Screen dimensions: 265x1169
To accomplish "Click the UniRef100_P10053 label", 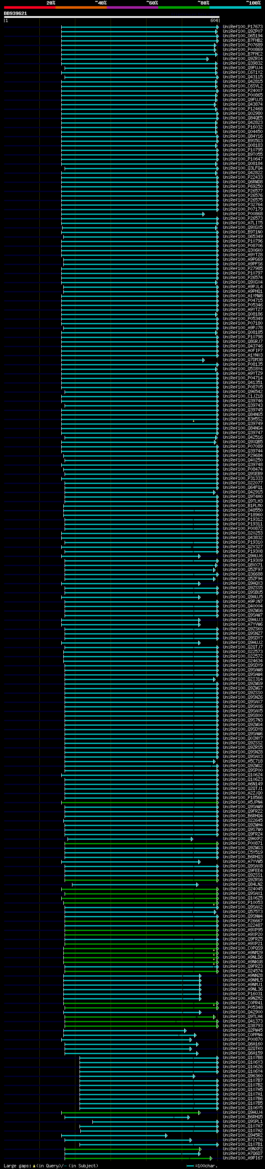I will pyautogui.click(x=243, y=902).
